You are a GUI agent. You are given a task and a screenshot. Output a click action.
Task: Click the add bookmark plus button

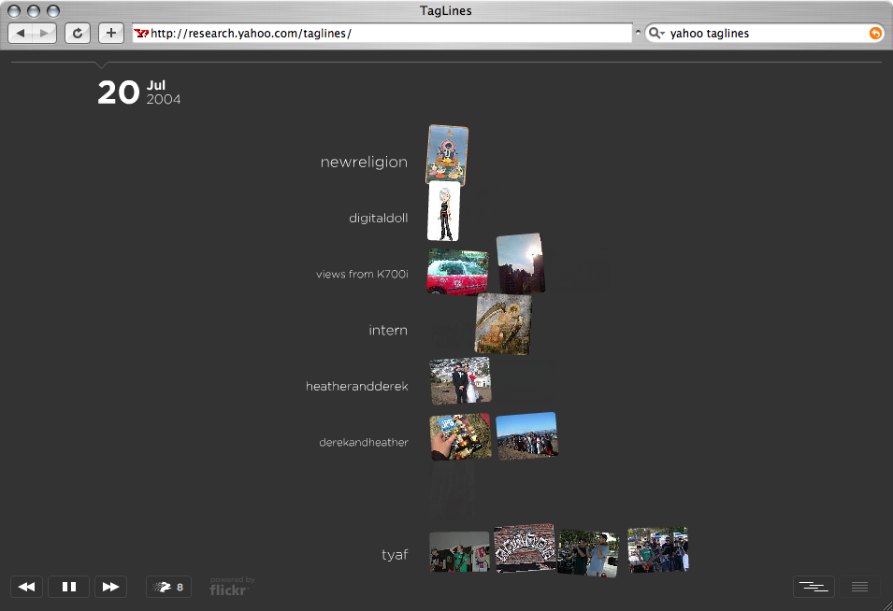pyautogui.click(x=111, y=33)
